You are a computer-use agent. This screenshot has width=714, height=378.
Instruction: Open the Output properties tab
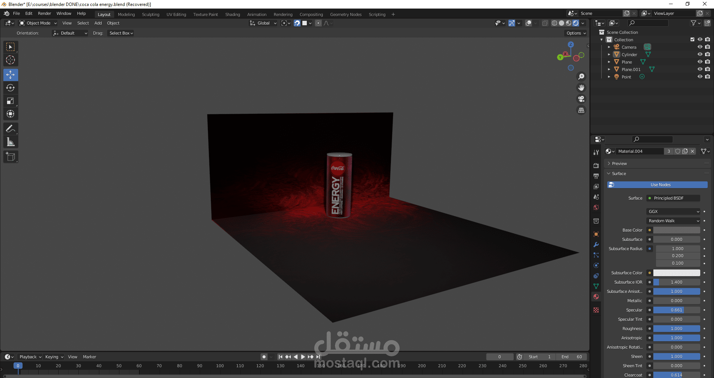[x=596, y=176]
